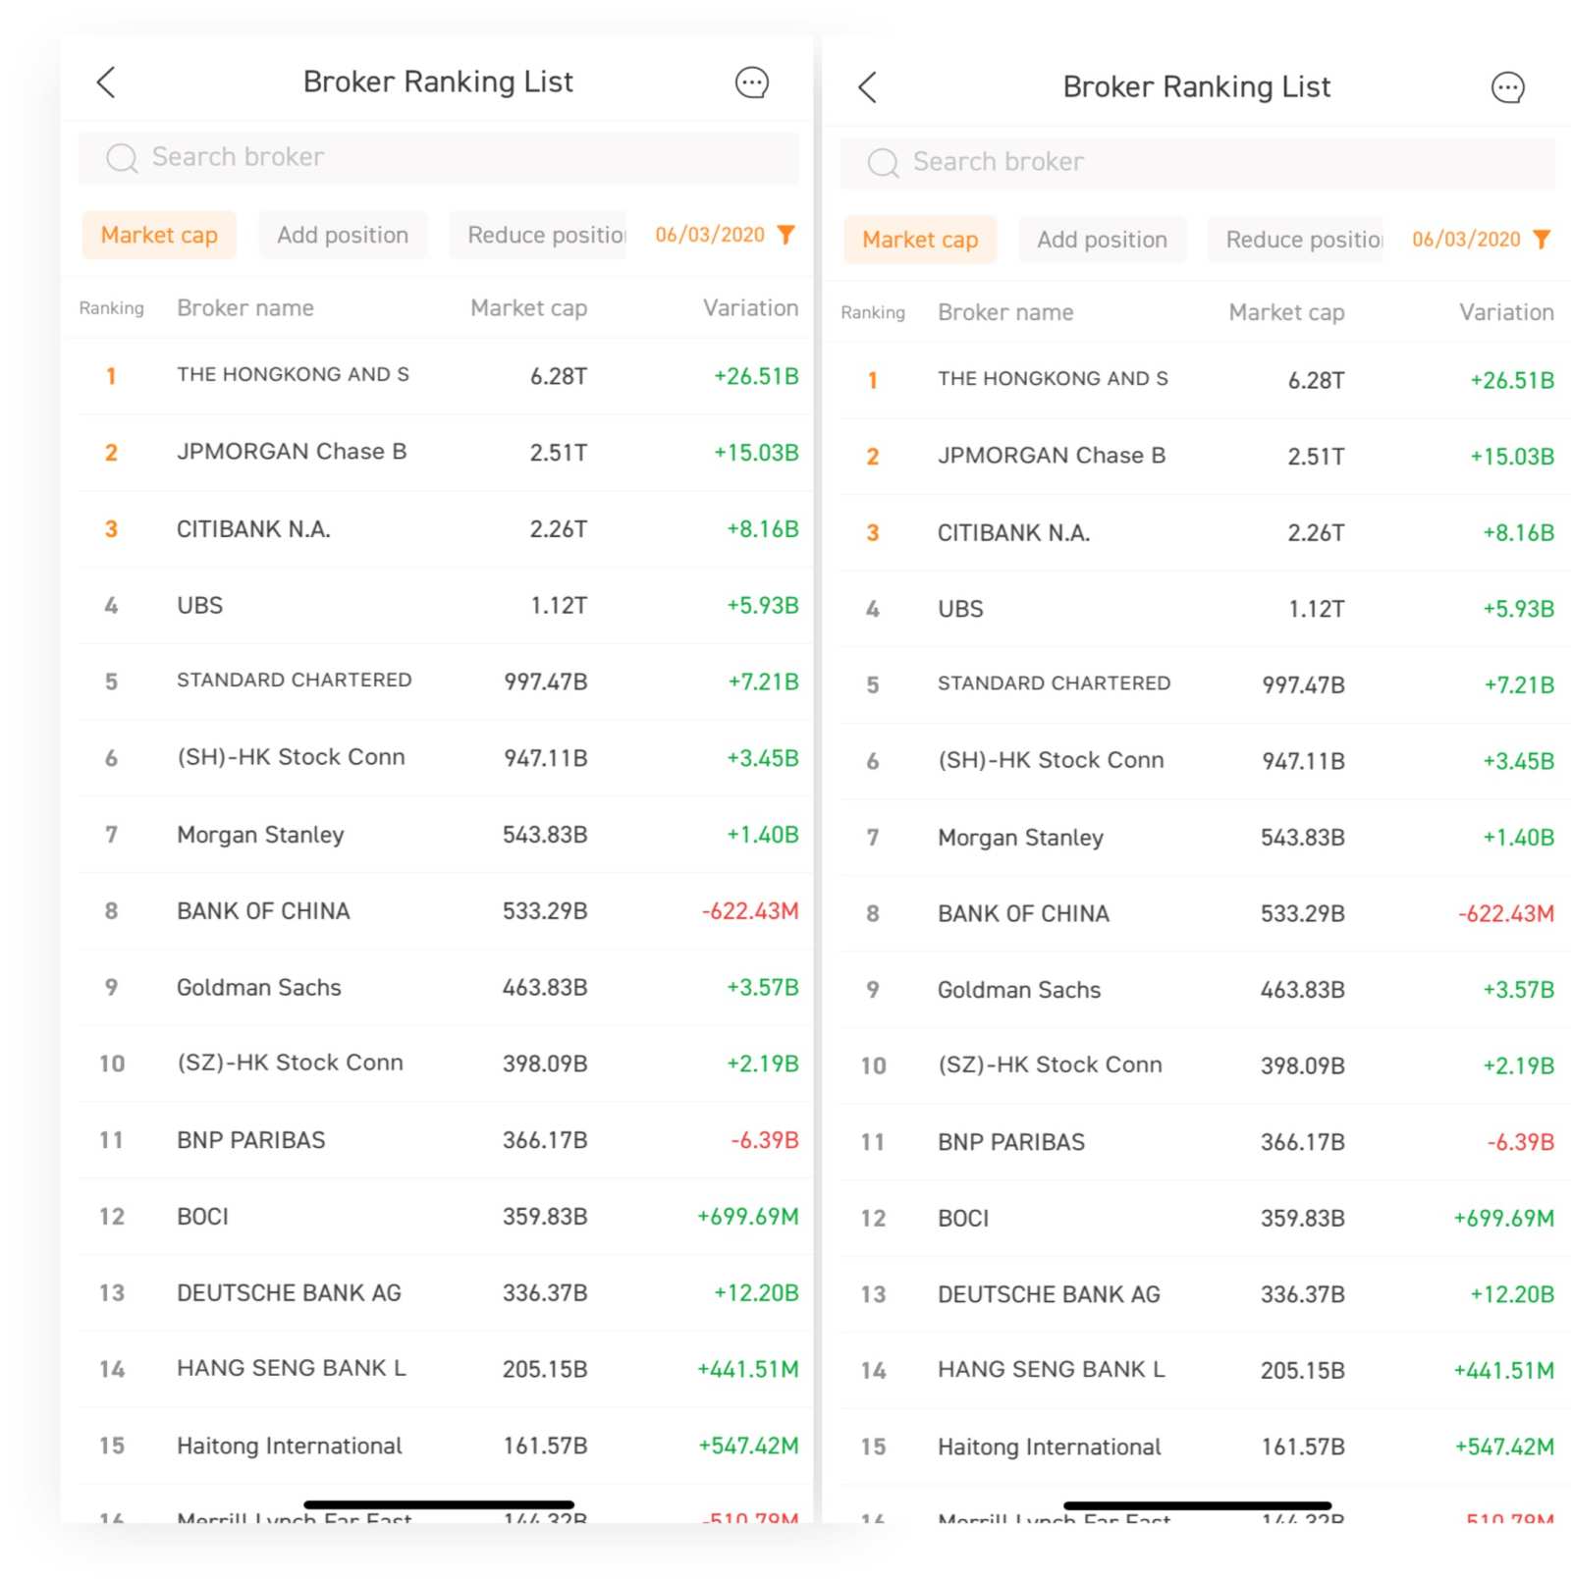Viewport: 1571px width, 1584px height.
Task: Open chat bubble icon on left screen
Action: click(x=751, y=82)
